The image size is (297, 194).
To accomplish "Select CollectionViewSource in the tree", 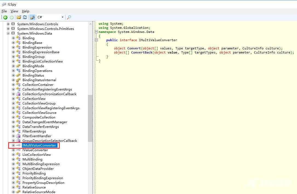I will click(39, 113).
